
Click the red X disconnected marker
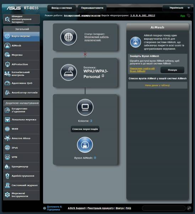coord(85,54)
